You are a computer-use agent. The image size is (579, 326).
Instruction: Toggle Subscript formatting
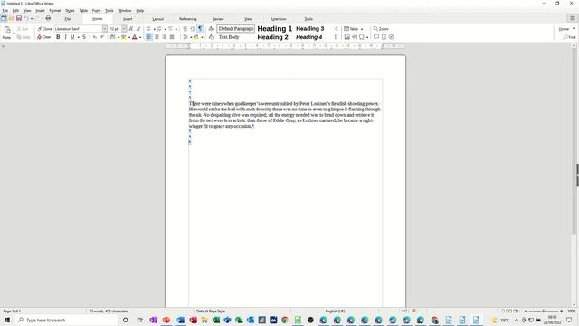point(94,37)
